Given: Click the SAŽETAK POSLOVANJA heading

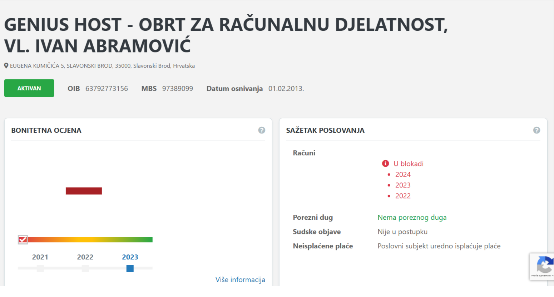Looking at the screenshot, I should pyautogui.click(x=325, y=130).
